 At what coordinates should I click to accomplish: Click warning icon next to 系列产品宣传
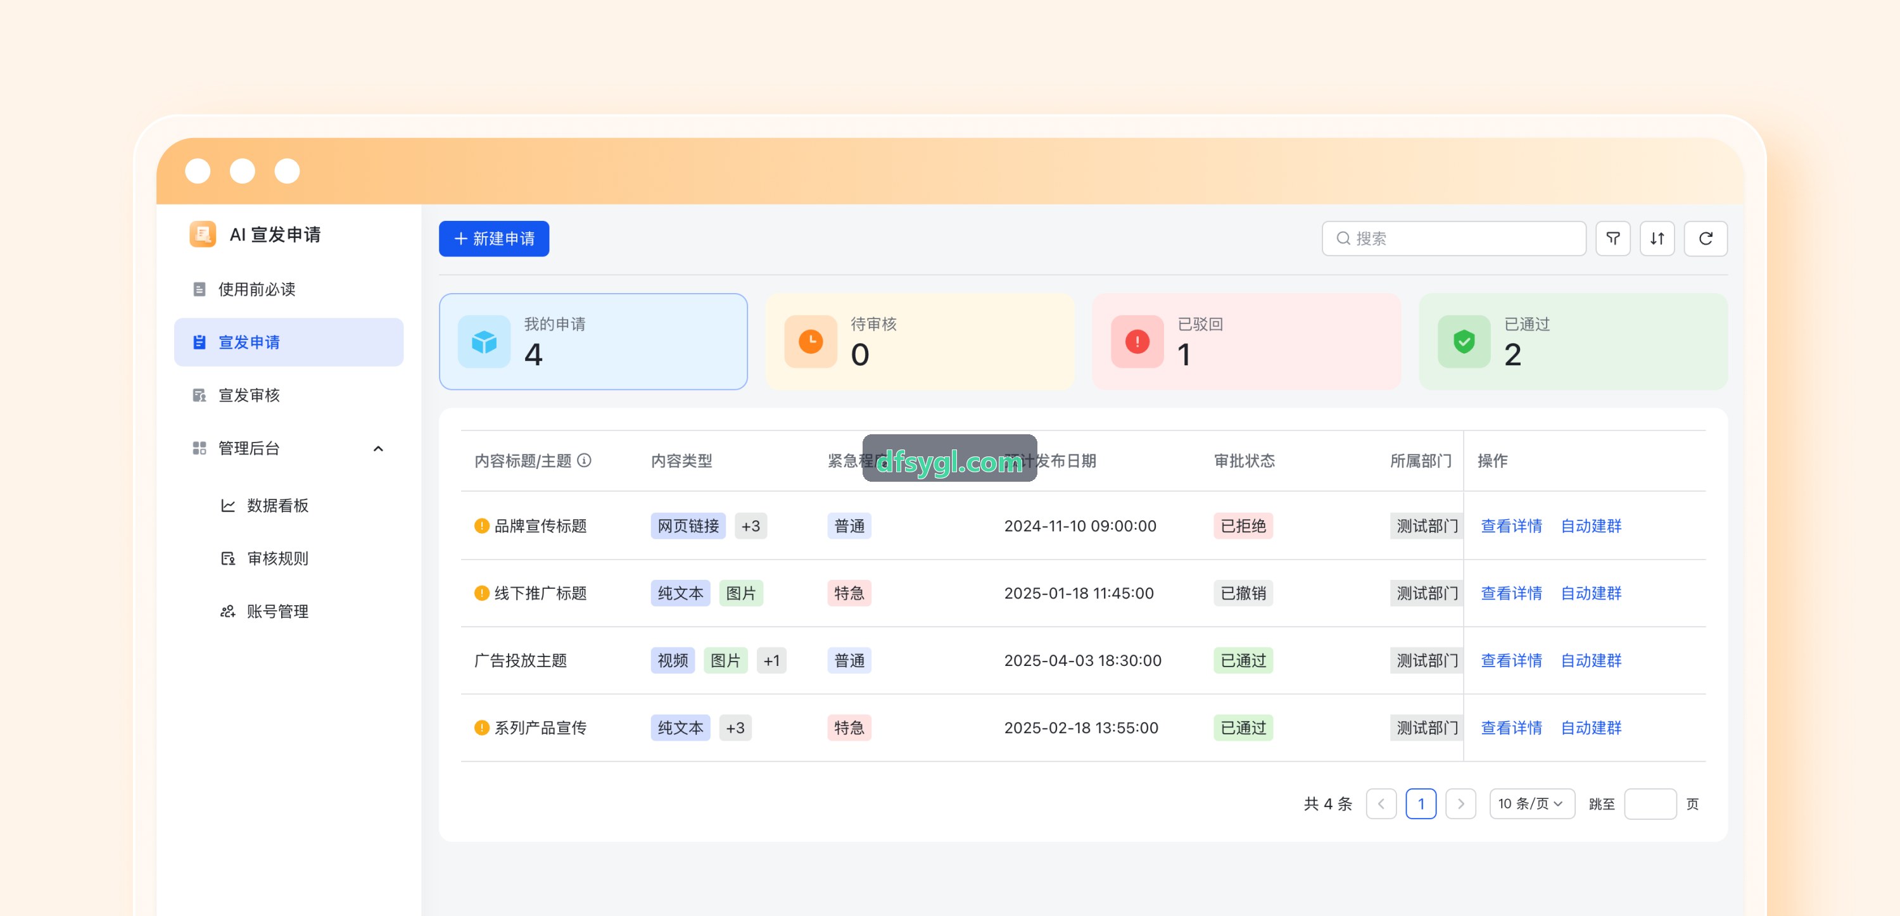coord(481,727)
